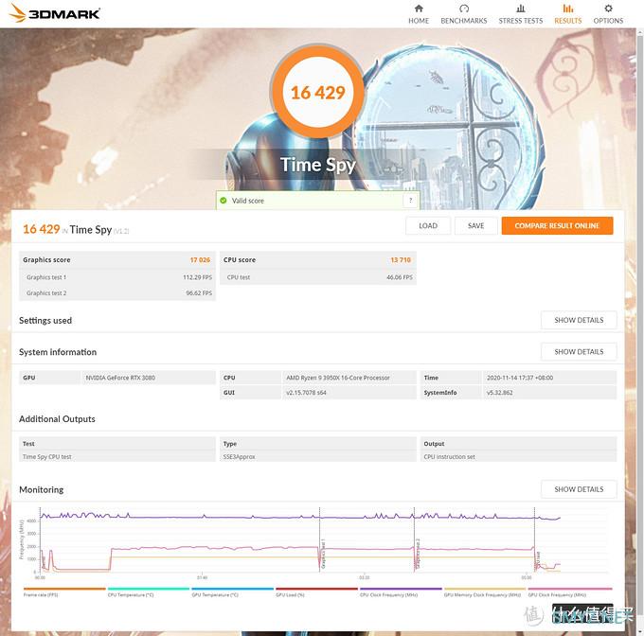Click the green Valid score checkmark icon

pos(224,201)
